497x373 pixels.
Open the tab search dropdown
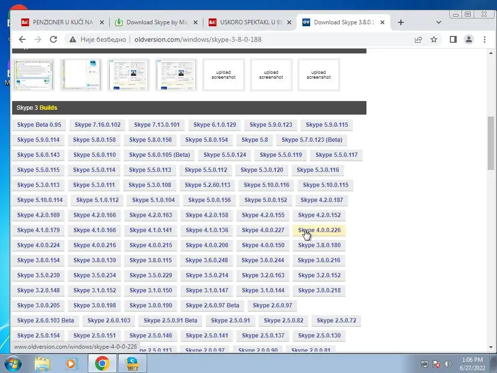tap(439, 22)
